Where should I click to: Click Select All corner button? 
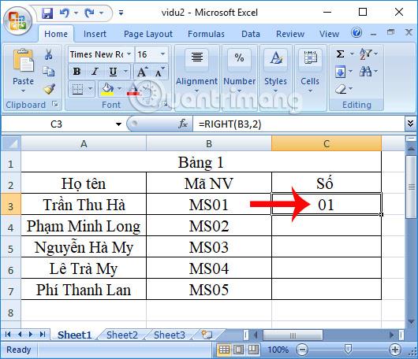pyautogui.click(x=11, y=143)
